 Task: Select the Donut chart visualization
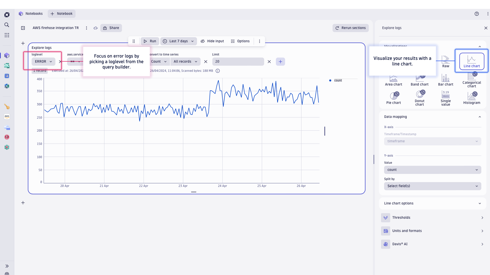pos(420,97)
